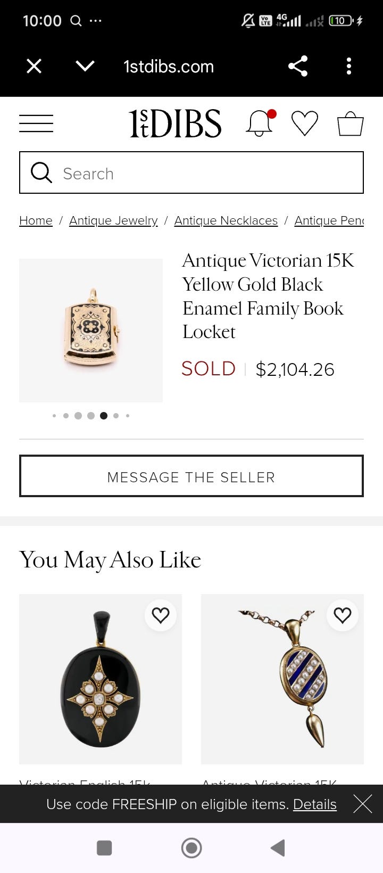
Task: Dismiss the FREESHIP promo banner
Action: [363, 804]
